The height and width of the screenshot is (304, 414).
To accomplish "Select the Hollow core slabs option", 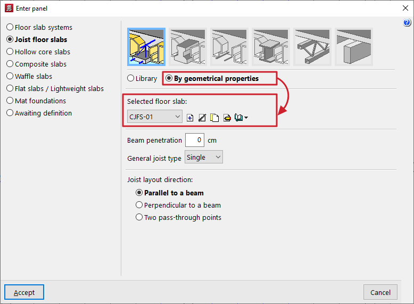I will tap(38, 52).
